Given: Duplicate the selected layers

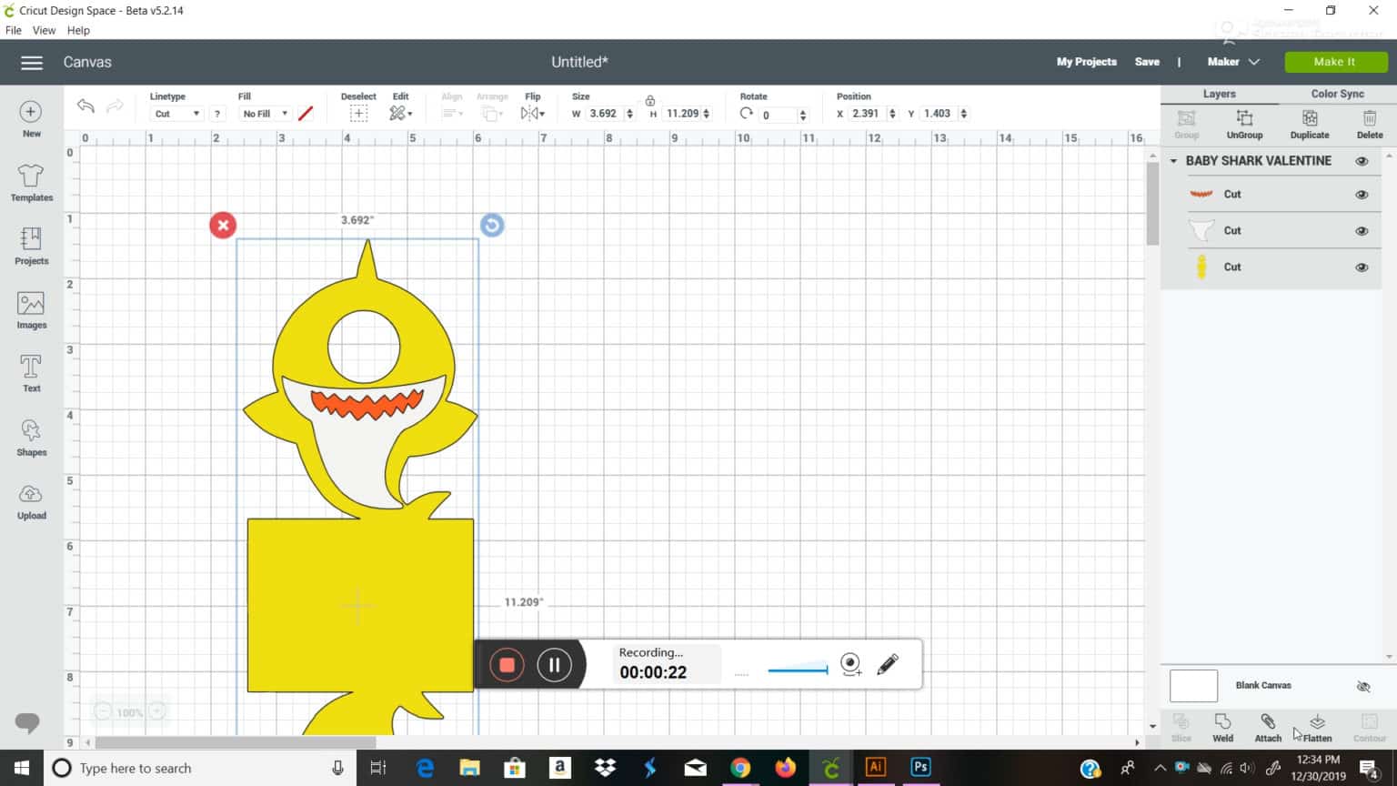Looking at the screenshot, I should [x=1310, y=125].
